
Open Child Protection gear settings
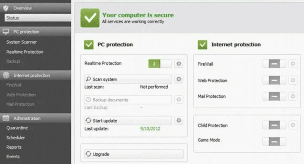293,125
